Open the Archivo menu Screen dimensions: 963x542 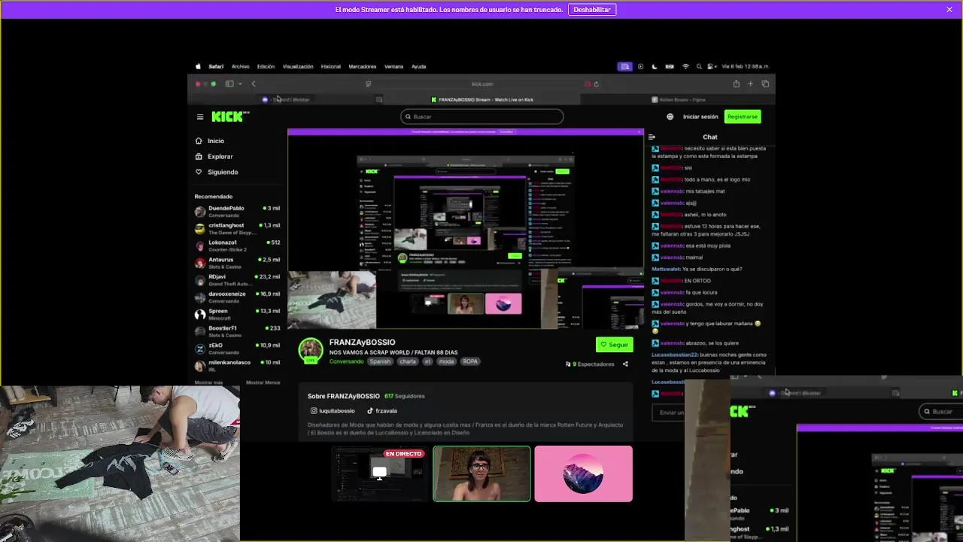[241, 66]
